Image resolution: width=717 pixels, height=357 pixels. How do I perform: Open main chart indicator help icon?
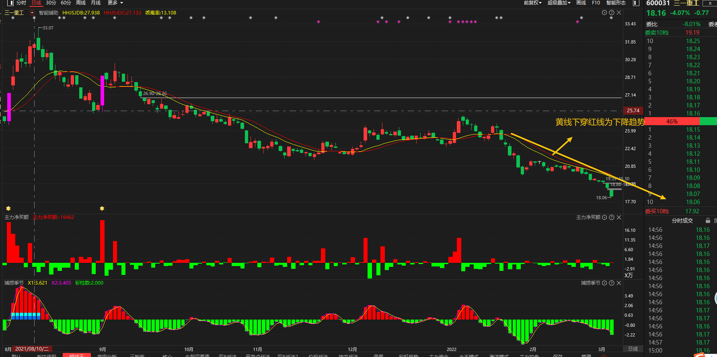(612, 12)
